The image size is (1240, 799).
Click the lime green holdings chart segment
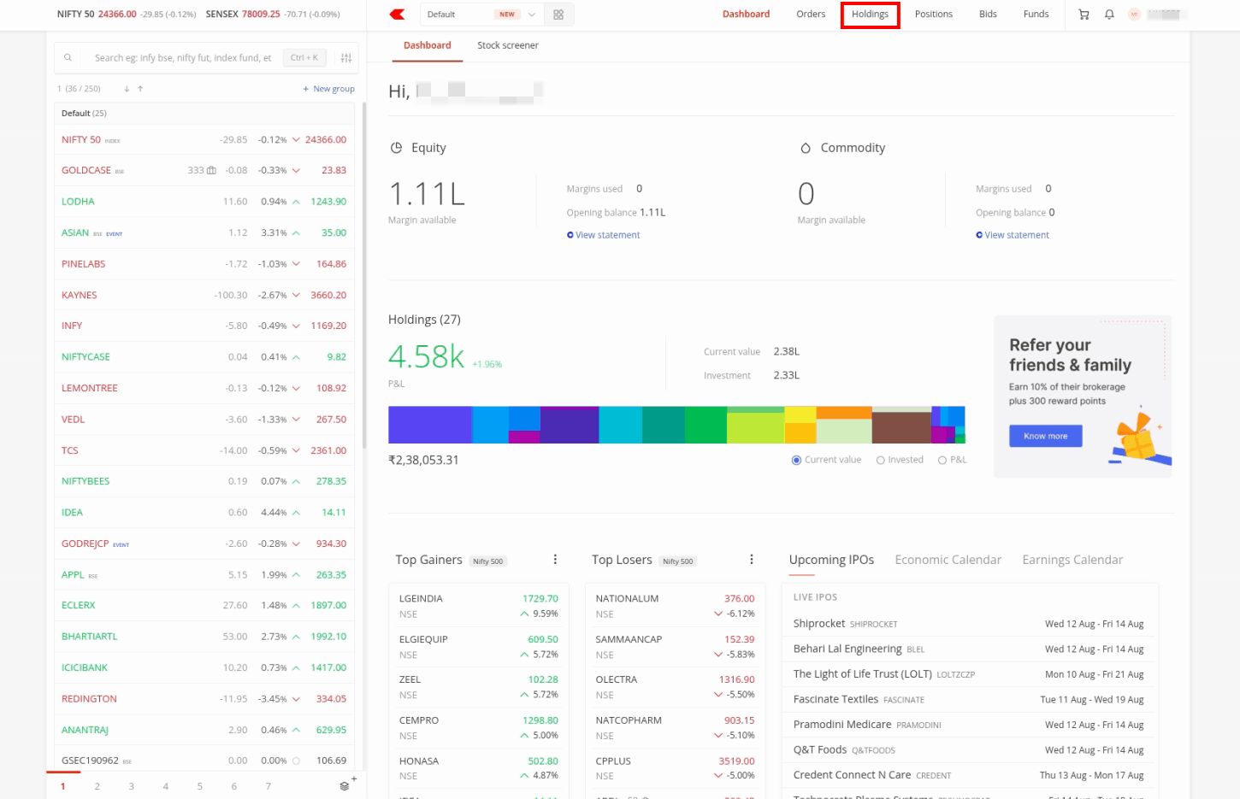(755, 428)
